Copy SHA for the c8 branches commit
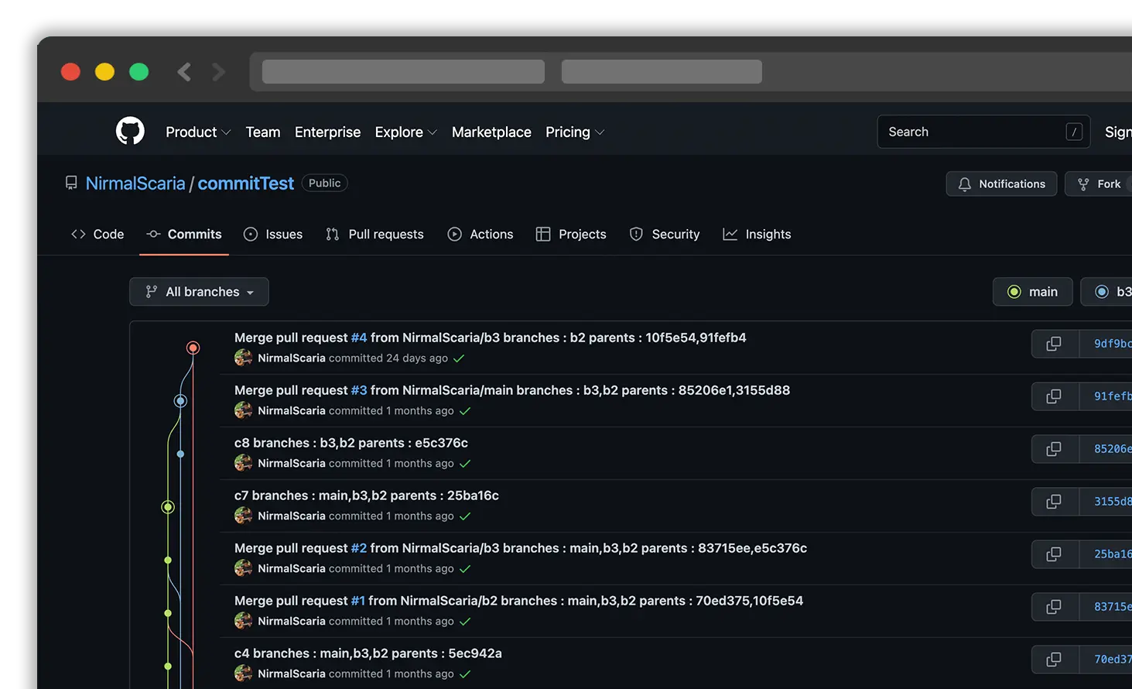Viewport: 1132px width, 689px height. pyautogui.click(x=1054, y=449)
